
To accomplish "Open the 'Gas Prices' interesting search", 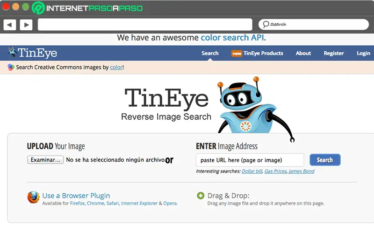I will click(275, 171).
